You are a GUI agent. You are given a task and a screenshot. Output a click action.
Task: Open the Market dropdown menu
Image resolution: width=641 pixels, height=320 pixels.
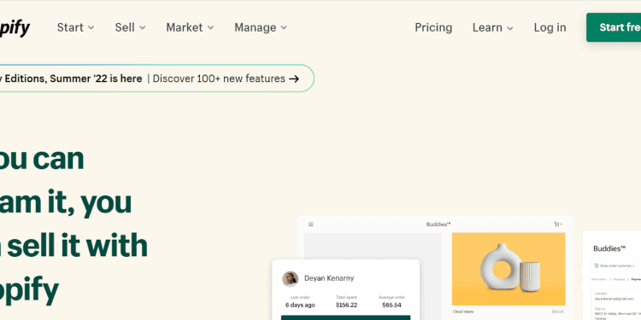click(x=190, y=27)
